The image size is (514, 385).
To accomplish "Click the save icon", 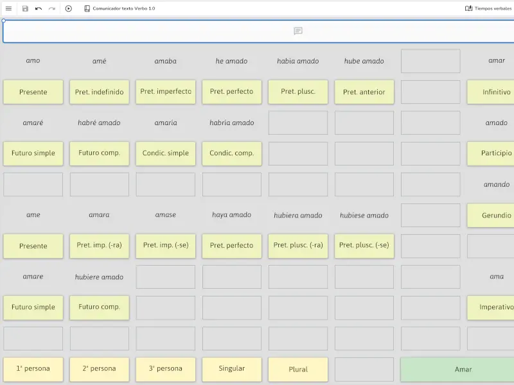I will [x=25, y=8].
